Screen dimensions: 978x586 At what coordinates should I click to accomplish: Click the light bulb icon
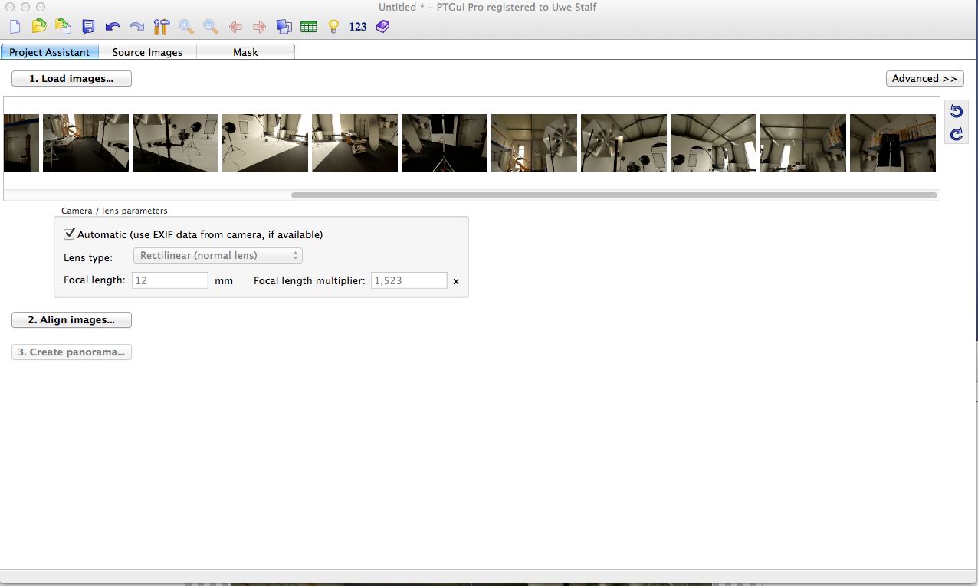pyautogui.click(x=333, y=27)
